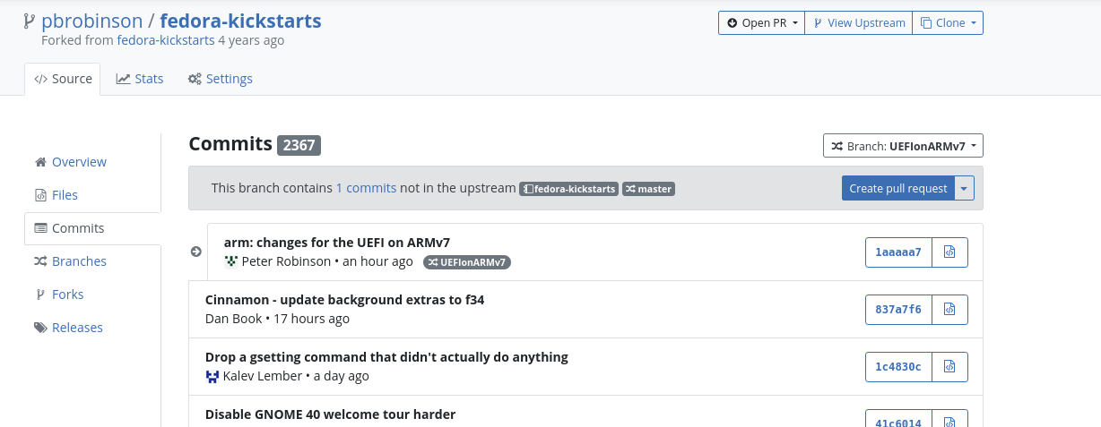
Task: Open the Open PR dropdown menu
Action: [761, 23]
